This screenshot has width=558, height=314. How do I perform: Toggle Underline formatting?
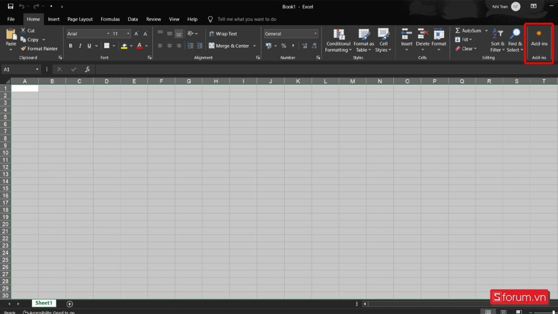(x=89, y=46)
